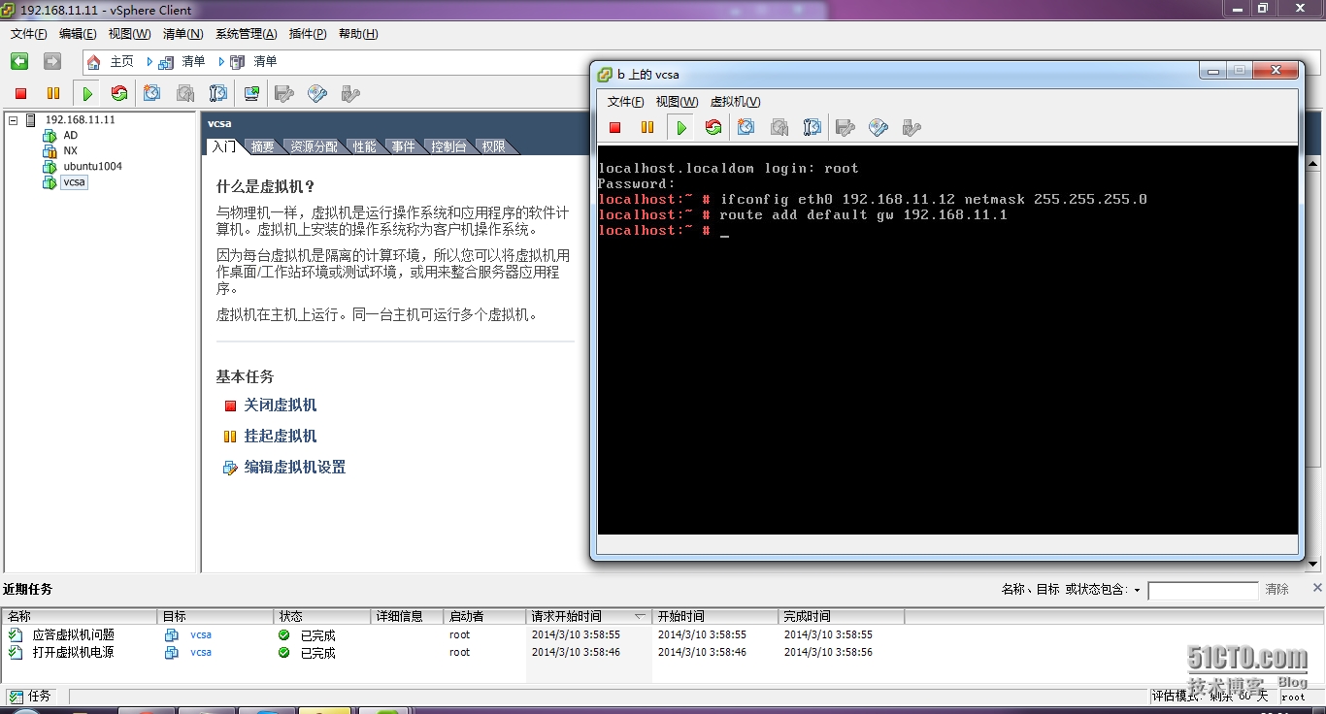
Task: Click green power-on icon in vcsa console window
Action: click(x=681, y=127)
